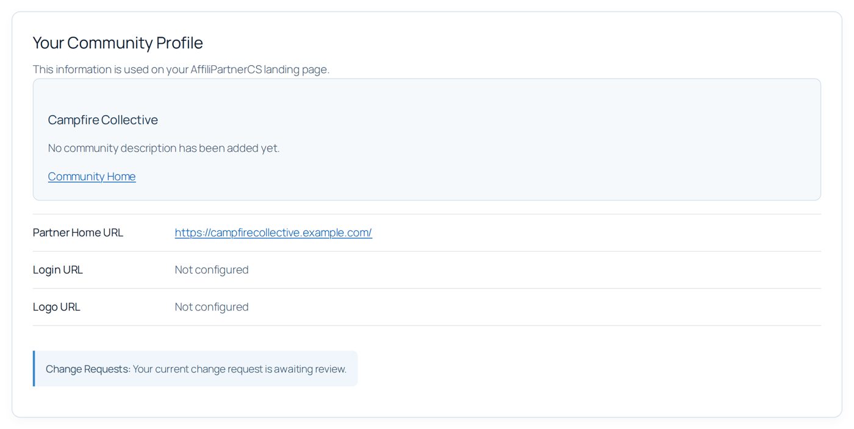Click the 'Logo URL' label

57,307
